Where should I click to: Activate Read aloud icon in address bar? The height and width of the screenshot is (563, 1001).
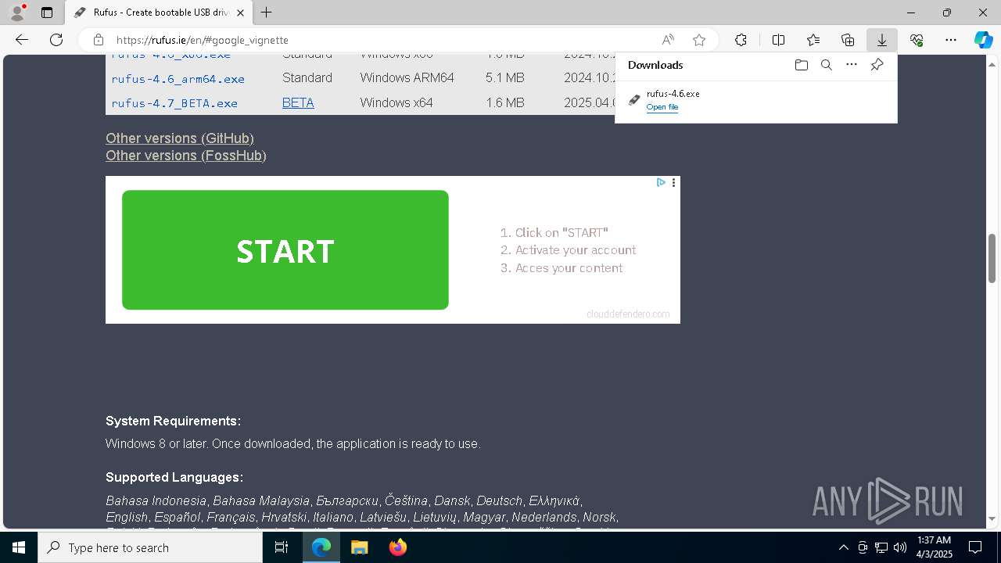click(668, 40)
